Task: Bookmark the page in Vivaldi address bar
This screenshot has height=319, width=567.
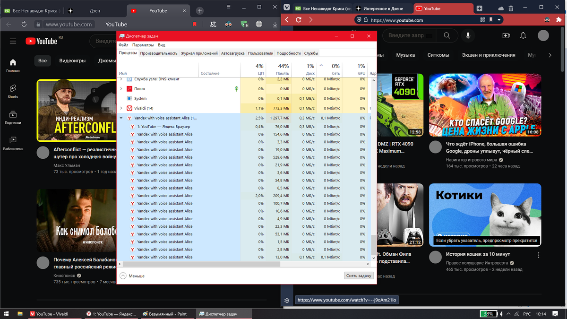Action: (491, 20)
